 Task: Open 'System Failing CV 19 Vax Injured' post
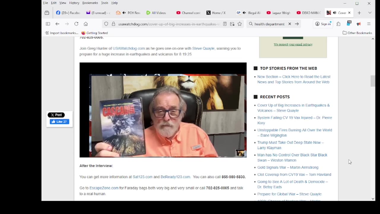coord(294,120)
